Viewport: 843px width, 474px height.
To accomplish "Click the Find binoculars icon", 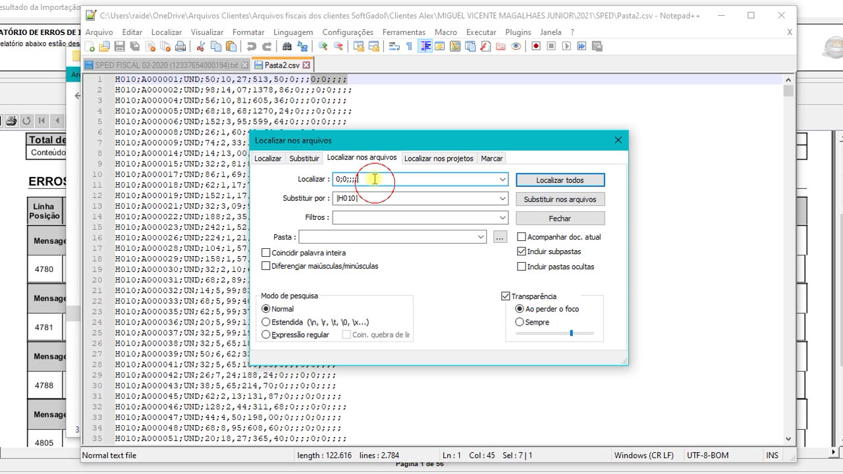I will [286, 46].
